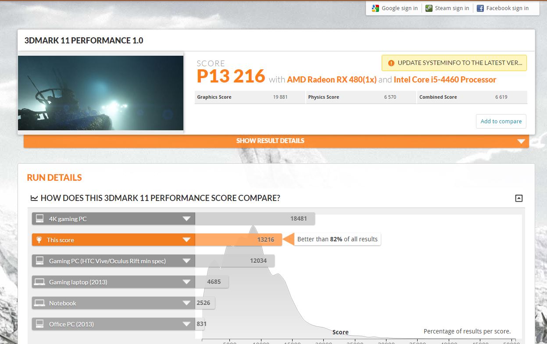Expand the 4K gaming PC dropdown arrow
547x344 pixels.
pos(186,219)
